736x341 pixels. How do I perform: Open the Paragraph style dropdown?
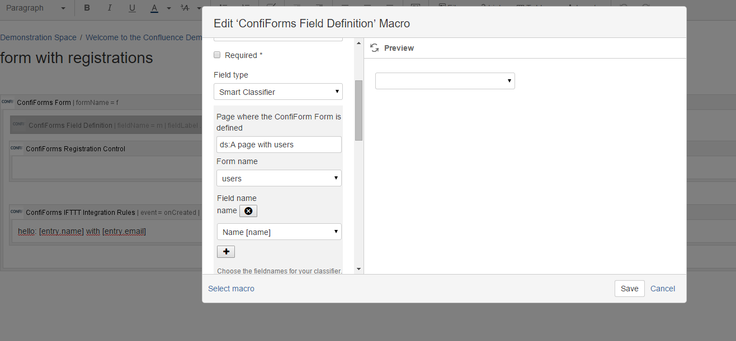coord(35,8)
